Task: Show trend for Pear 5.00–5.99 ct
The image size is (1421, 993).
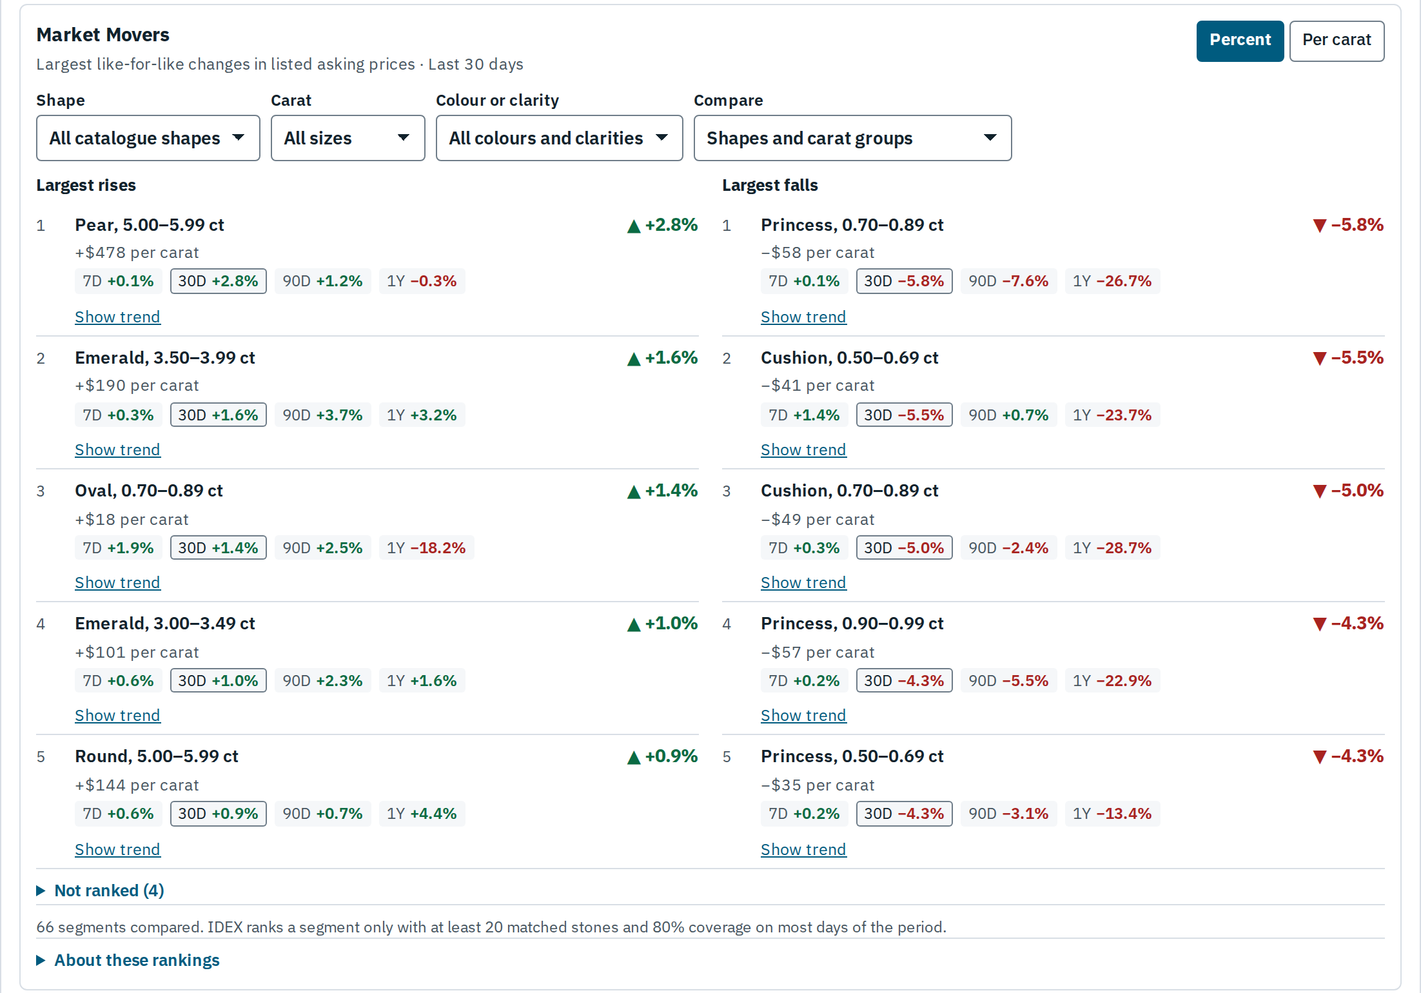Action: [117, 317]
